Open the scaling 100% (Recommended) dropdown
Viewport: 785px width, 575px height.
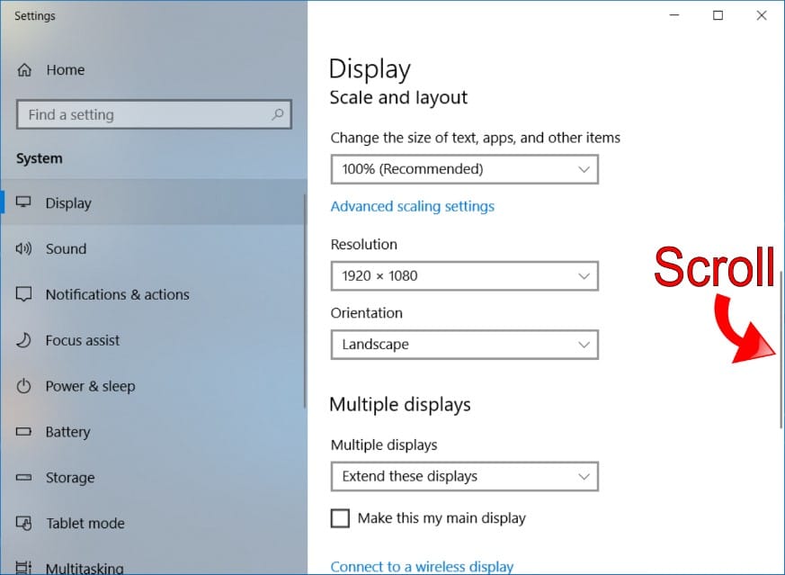coord(464,169)
